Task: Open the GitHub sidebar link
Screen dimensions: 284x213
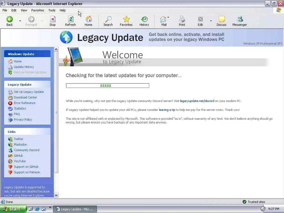Action: point(18,156)
